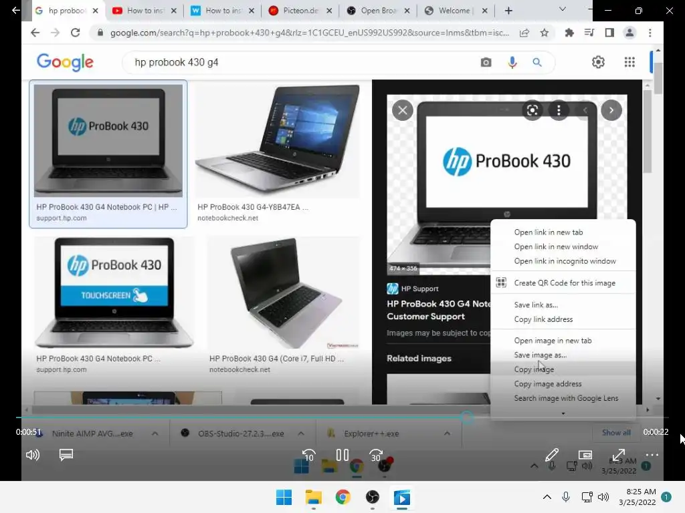
Task: Toggle the player fullscreen arrows
Action: click(618, 455)
